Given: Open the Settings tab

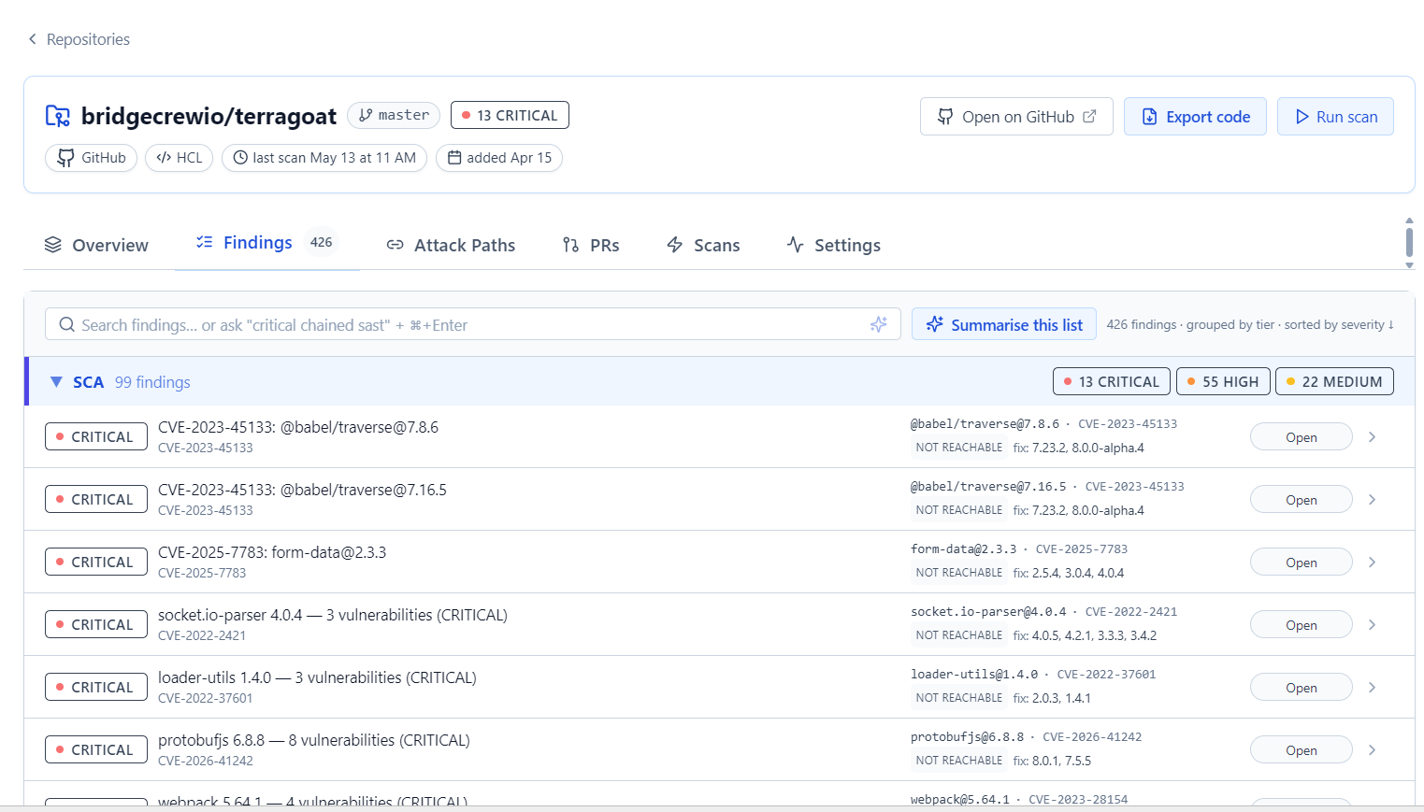Looking at the screenshot, I should (834, 245).
